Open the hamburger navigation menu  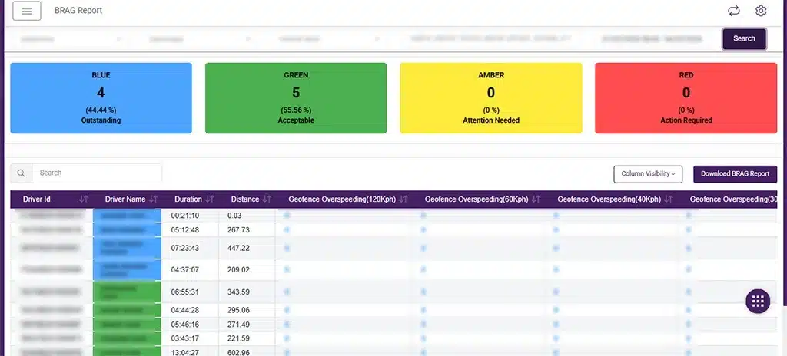click(x=27, y=11)
